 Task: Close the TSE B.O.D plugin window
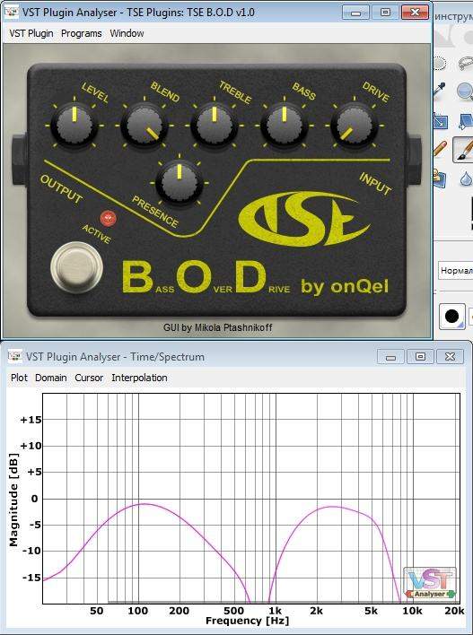coord(415,13)
